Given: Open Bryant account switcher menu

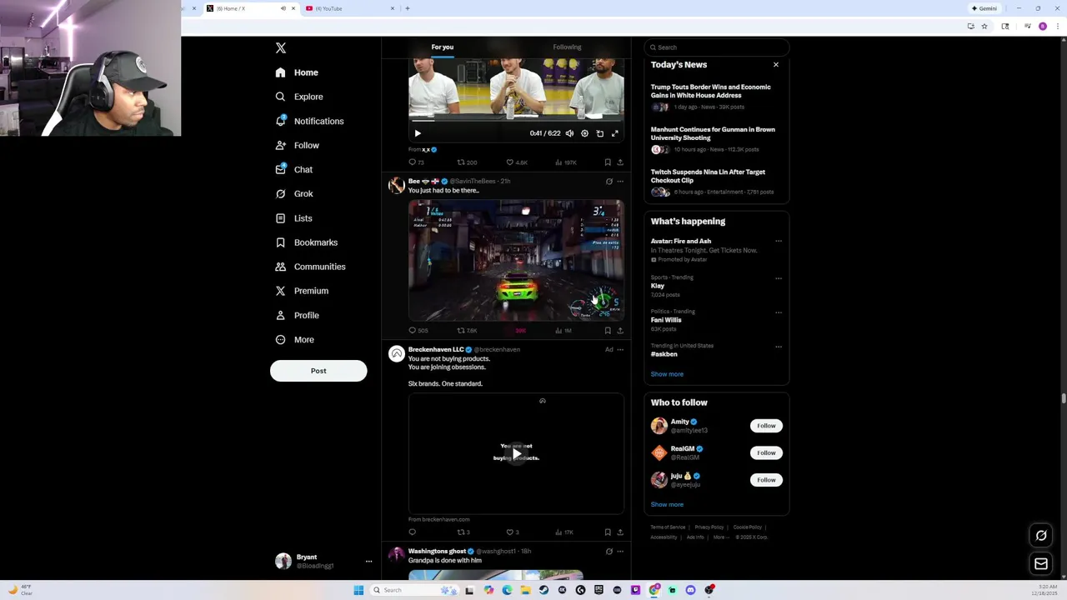Looking at the screenshot, I should point(324,561).
